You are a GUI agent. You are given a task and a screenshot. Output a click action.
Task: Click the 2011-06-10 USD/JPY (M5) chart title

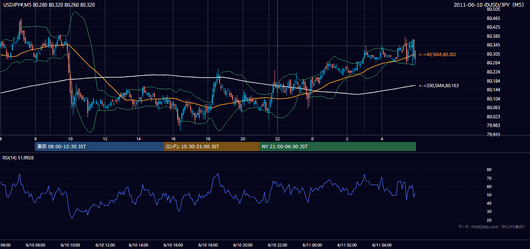click(x=490, y=5)
